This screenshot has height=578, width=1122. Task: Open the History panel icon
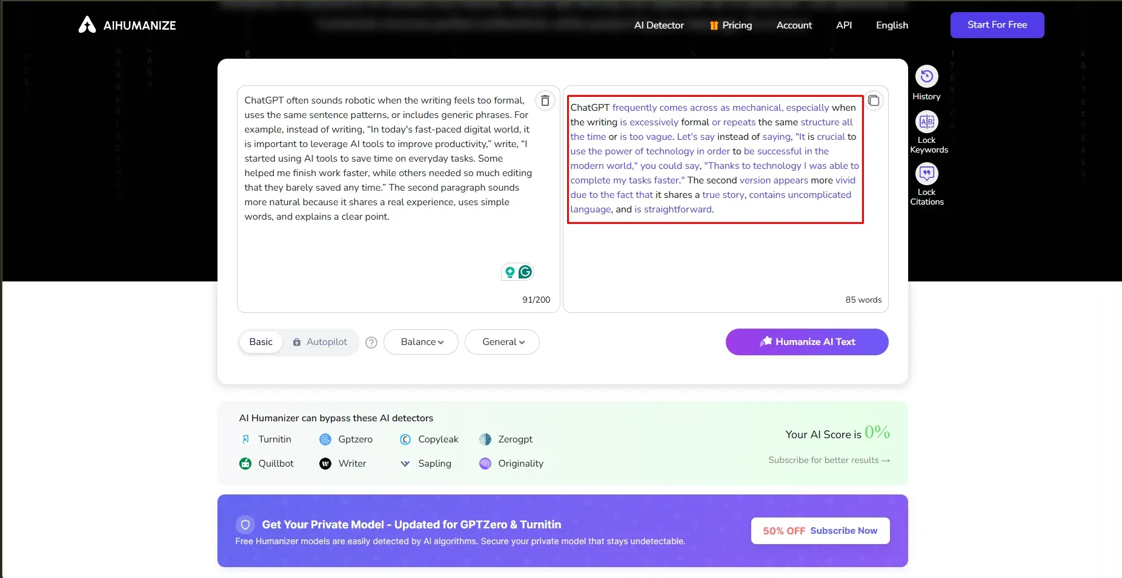tap(926, 76)
